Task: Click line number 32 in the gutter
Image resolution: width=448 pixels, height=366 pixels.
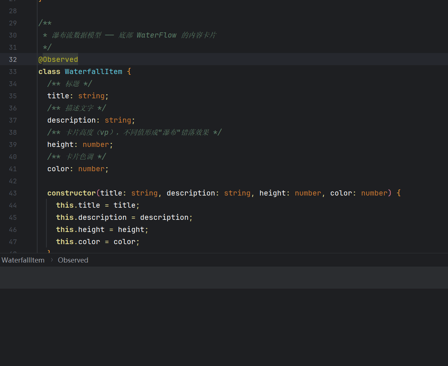Action: [x=13, y=59]
